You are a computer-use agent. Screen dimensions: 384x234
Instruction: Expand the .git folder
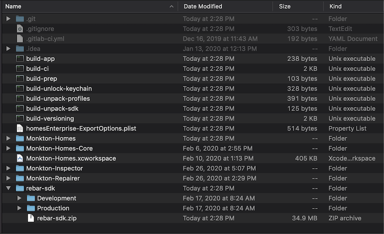pyautogui.click(x=8, y=19)
